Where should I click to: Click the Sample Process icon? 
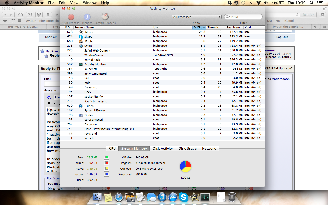pos(105,17)
